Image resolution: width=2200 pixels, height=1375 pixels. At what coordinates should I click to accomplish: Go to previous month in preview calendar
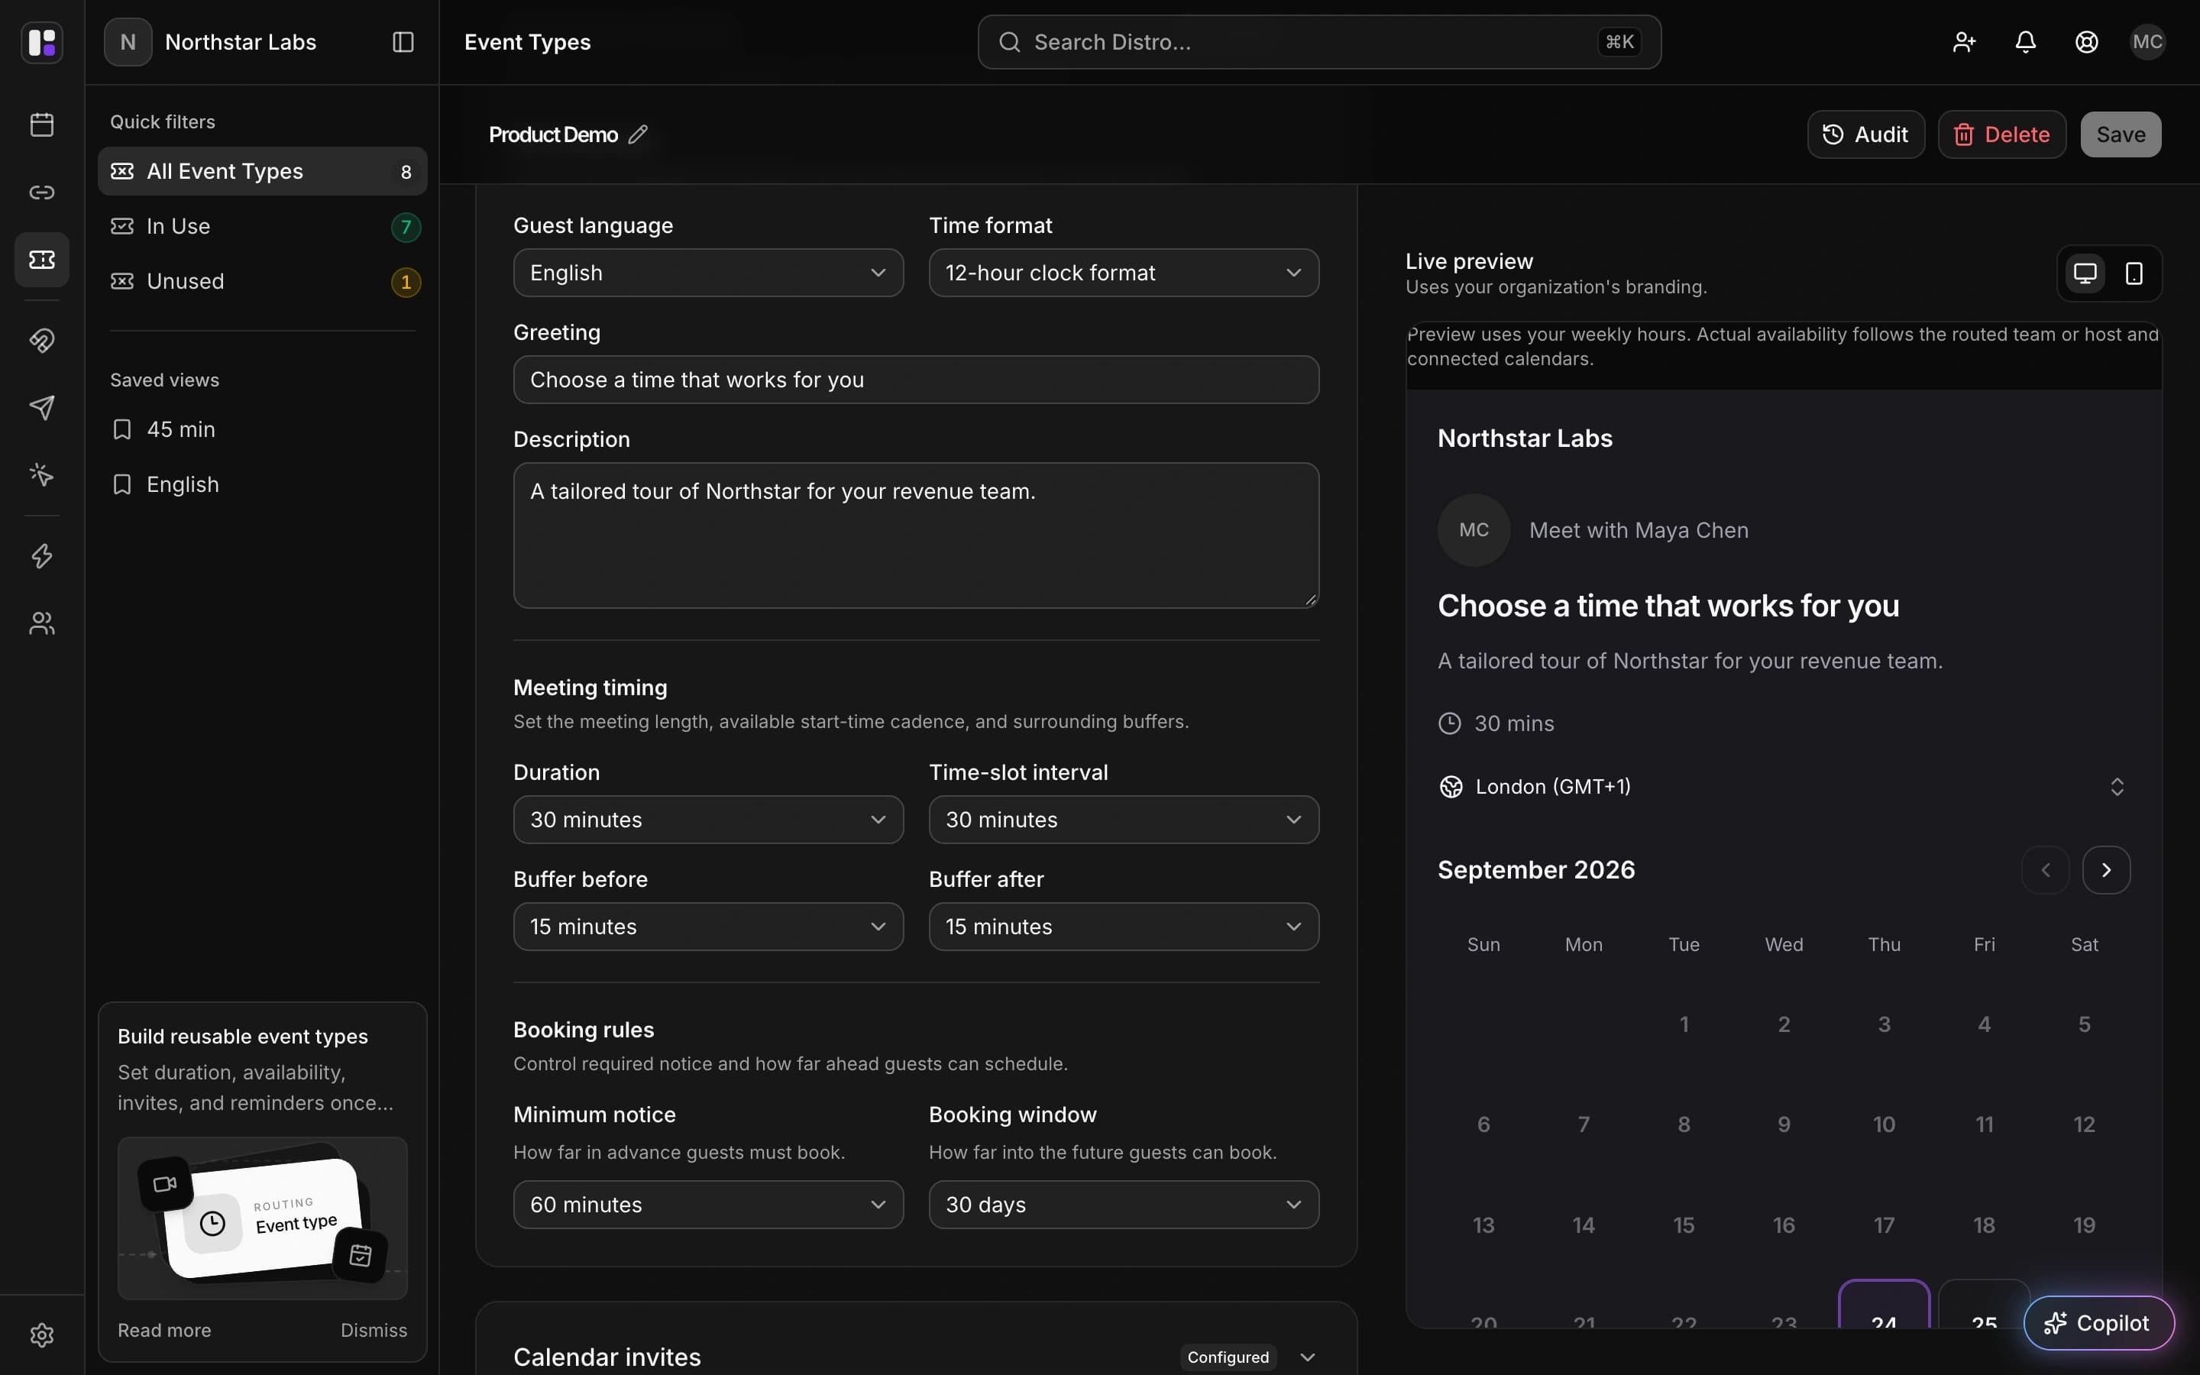[x=2046, y=870]
